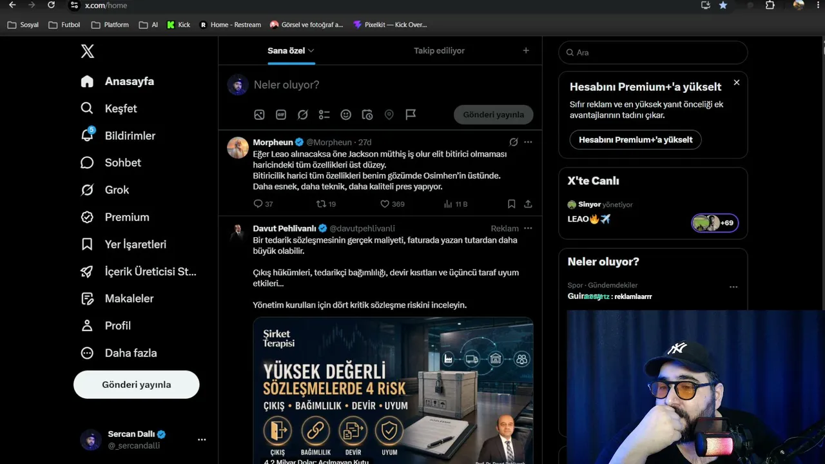Open Grok from the sidebar

click(x=104, y=189)
